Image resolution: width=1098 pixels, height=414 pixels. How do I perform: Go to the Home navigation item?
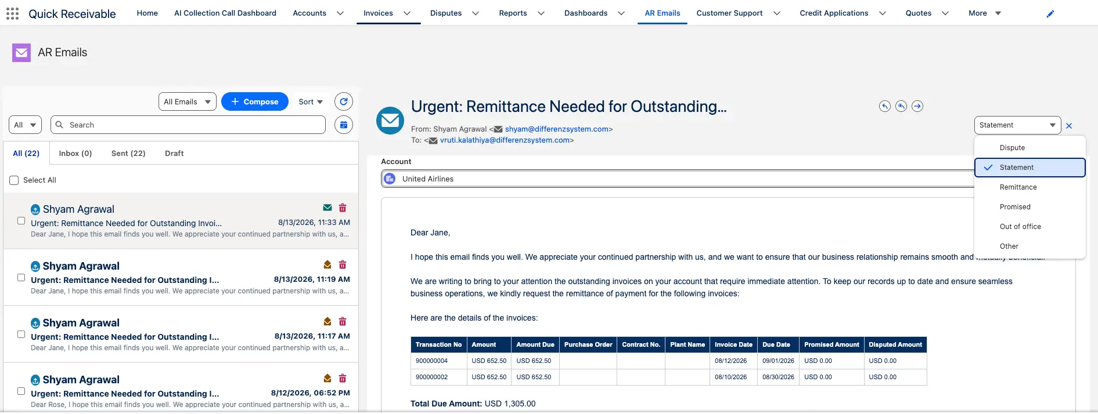pos(147,13)
